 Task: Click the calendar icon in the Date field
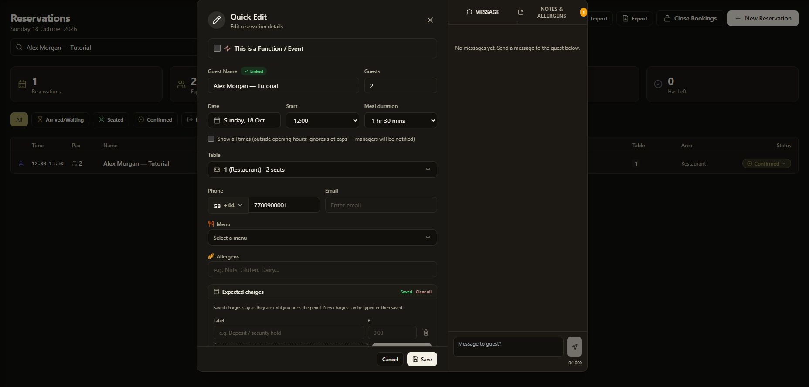coord(217,120)
